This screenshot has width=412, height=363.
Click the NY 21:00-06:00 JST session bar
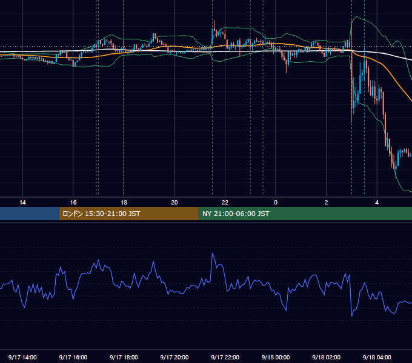[x=305, y=214]
